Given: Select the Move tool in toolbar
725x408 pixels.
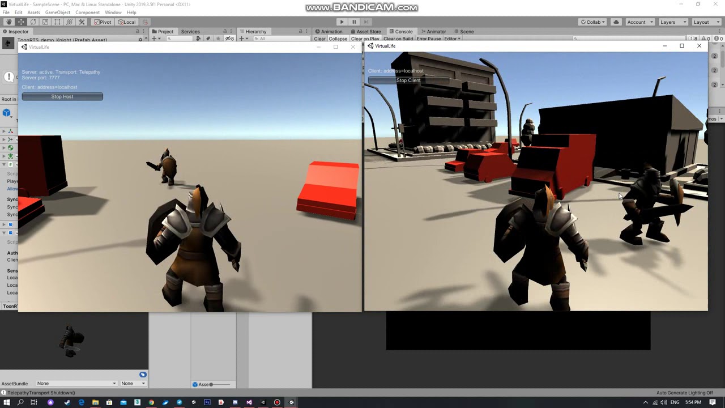Looking at the screenshot, I should [x=21, y=22].
